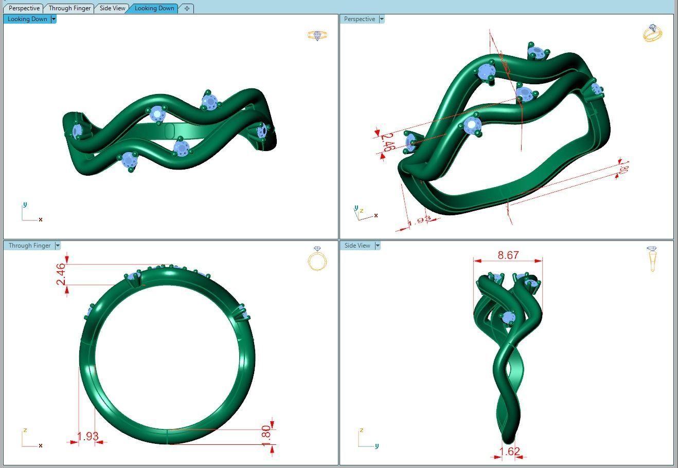The width and height of the screenshot is (678, 468).
Task: Select the 8.67 width dimension in Side View
Action: (x=508, y=255)
